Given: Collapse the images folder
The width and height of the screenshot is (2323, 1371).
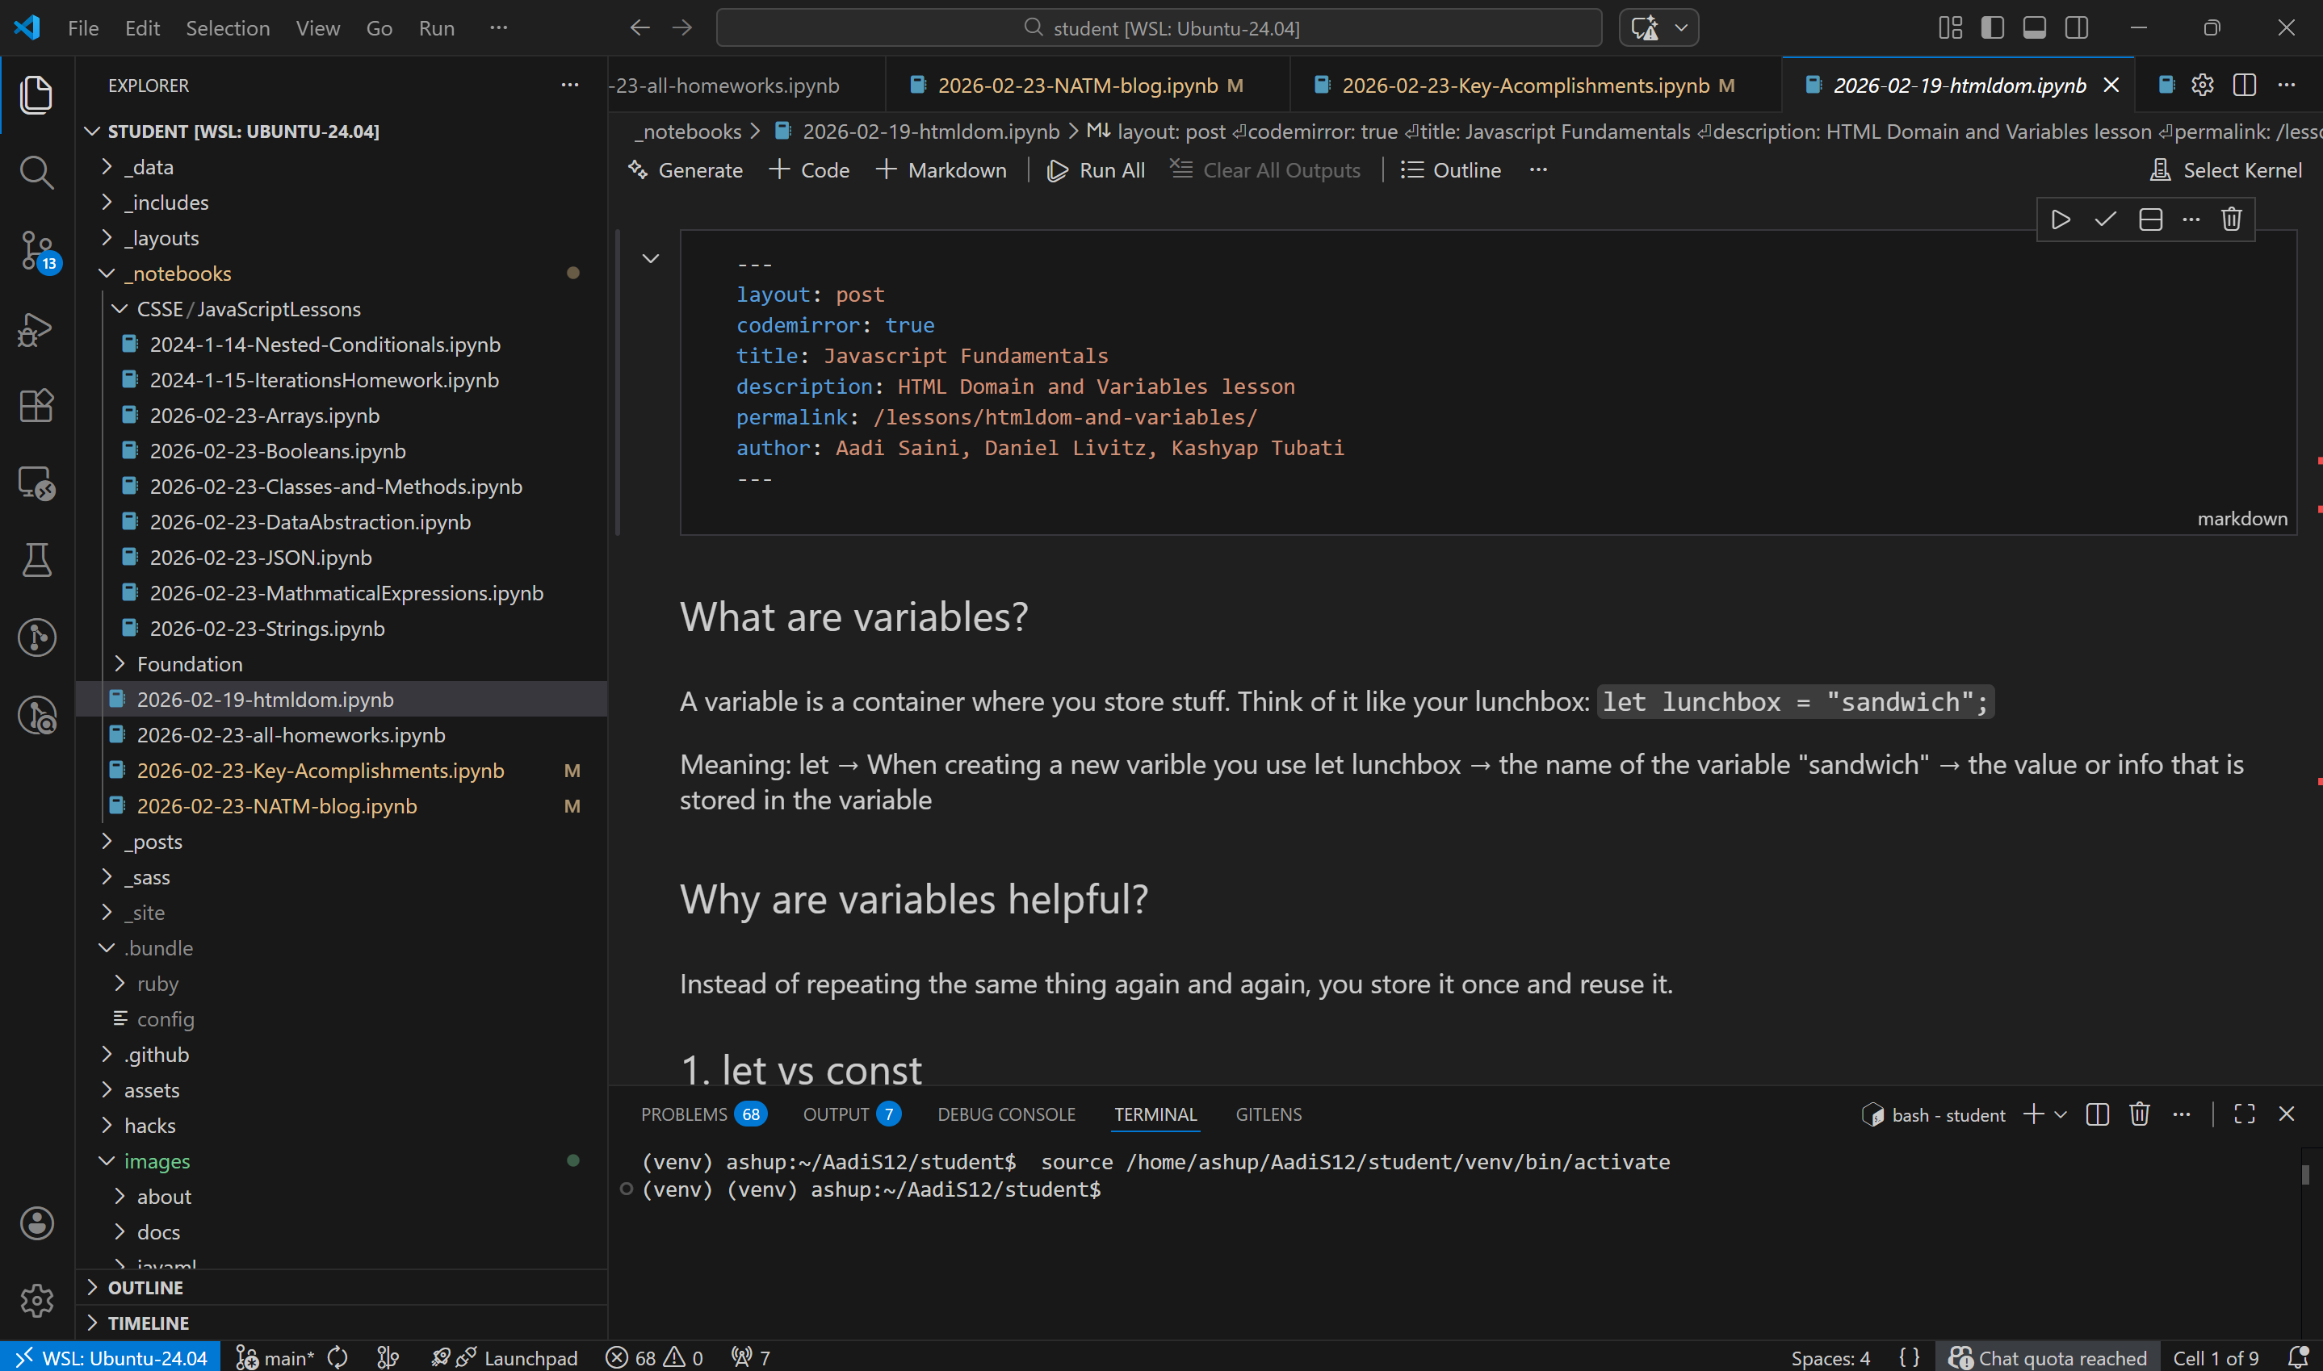Looking at the screenshot, I should tap(107, 1161).
